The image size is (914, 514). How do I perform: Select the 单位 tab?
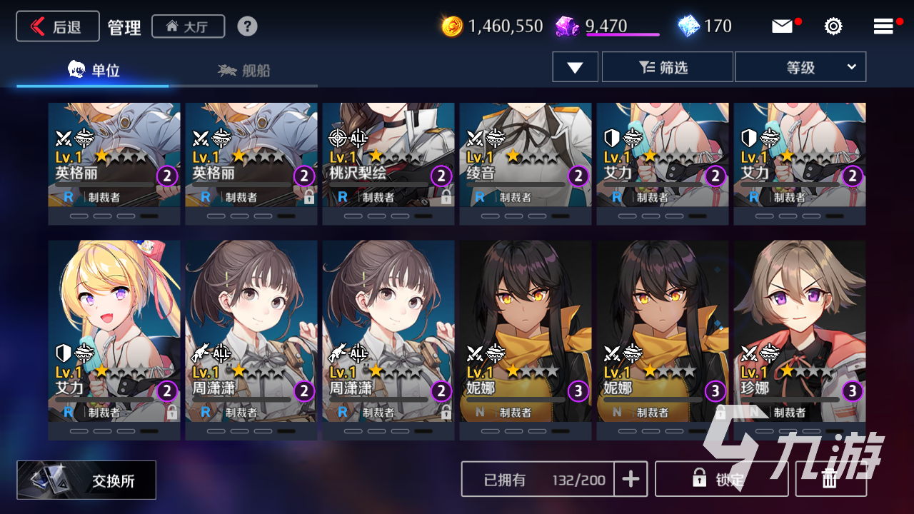click(x=94, y=70)
